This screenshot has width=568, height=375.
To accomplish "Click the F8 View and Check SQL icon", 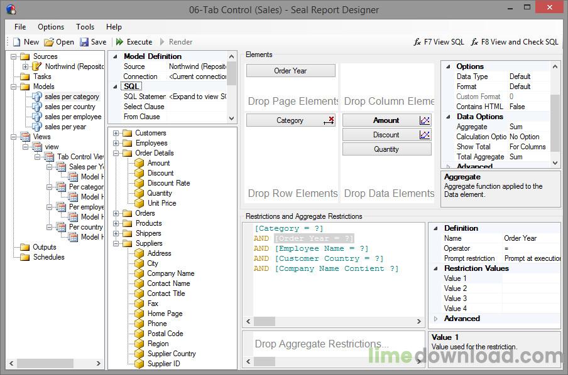I will pos(474,42).
